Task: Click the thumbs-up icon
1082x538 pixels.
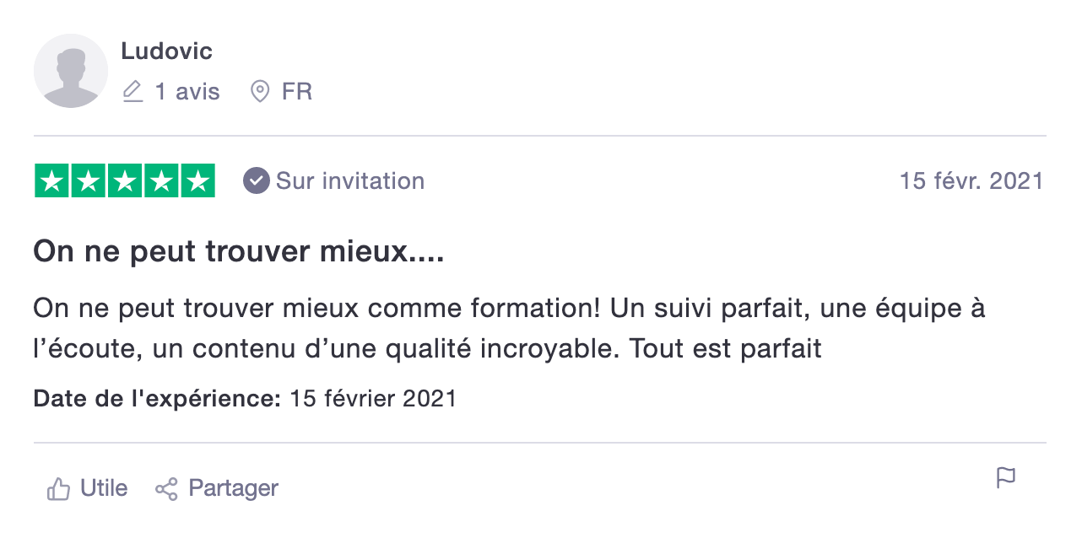Action: 58,488
